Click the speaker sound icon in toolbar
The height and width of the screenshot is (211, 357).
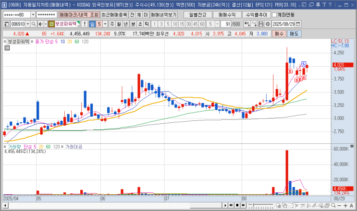click(40, 24)
